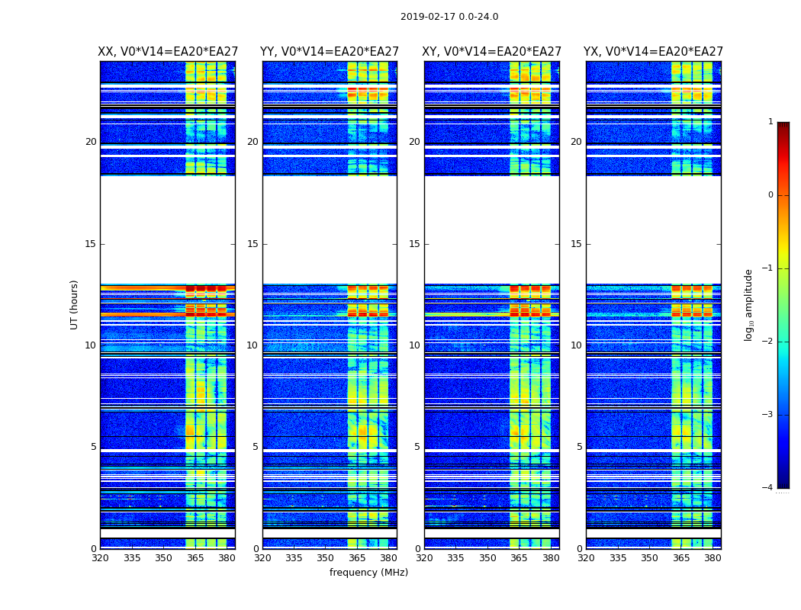Click the date title 2019-02-17 0.0-24.0

pyautogui.click(x=449, y=17)
